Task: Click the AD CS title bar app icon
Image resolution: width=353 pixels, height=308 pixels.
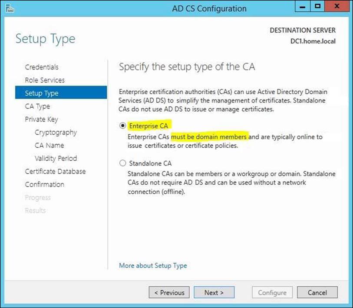Action: click(x=7, y=8)
